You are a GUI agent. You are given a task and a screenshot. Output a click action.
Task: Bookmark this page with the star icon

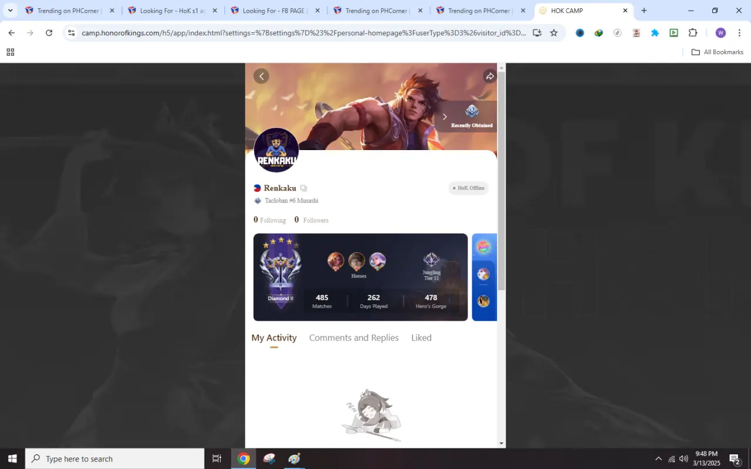coord(554,33)
